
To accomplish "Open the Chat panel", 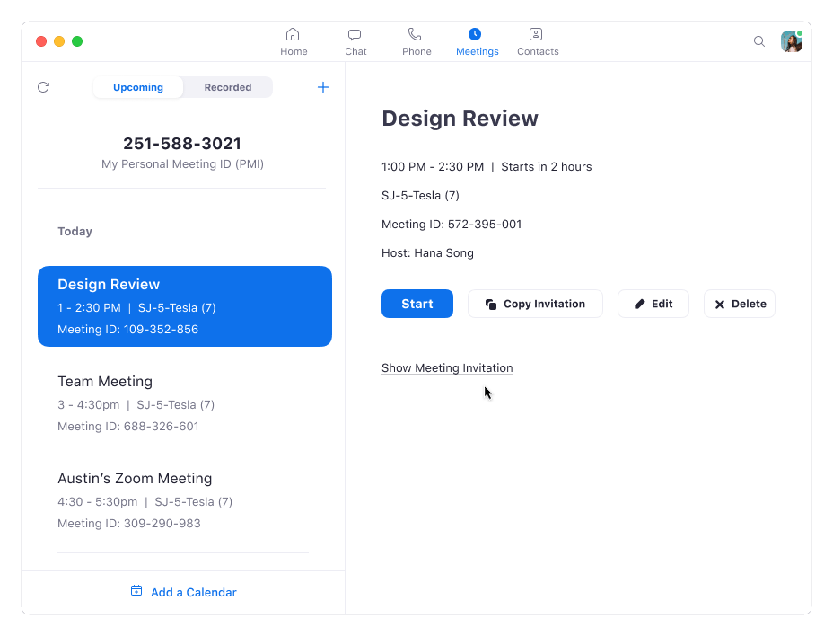I will [x=355, y=40].
